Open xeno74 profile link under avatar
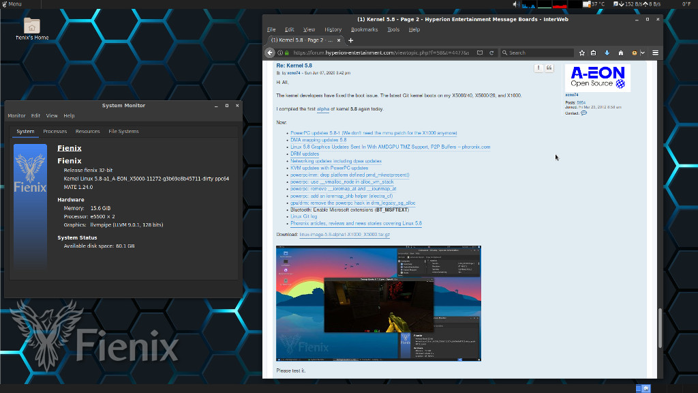 tap(571, 95)
